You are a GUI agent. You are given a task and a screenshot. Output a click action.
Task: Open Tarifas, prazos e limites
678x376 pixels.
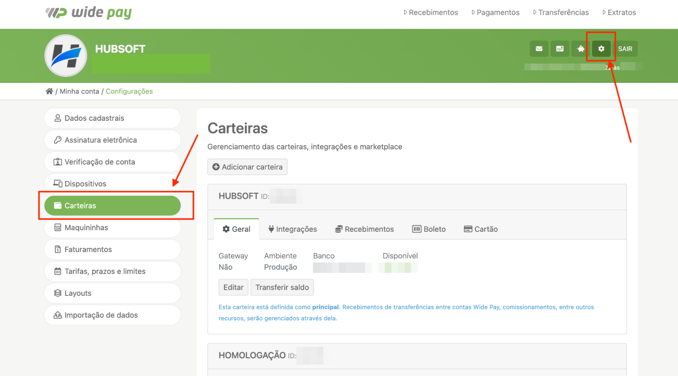[x=112, y=271]
